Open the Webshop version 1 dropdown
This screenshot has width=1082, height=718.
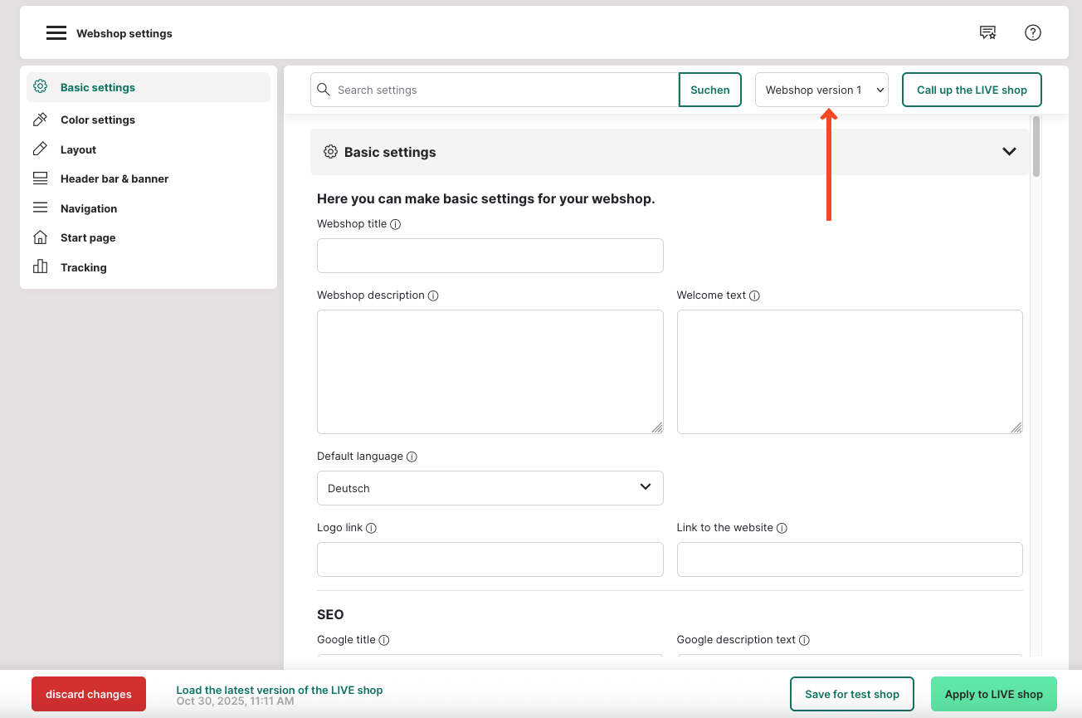[x=821, y=90]
